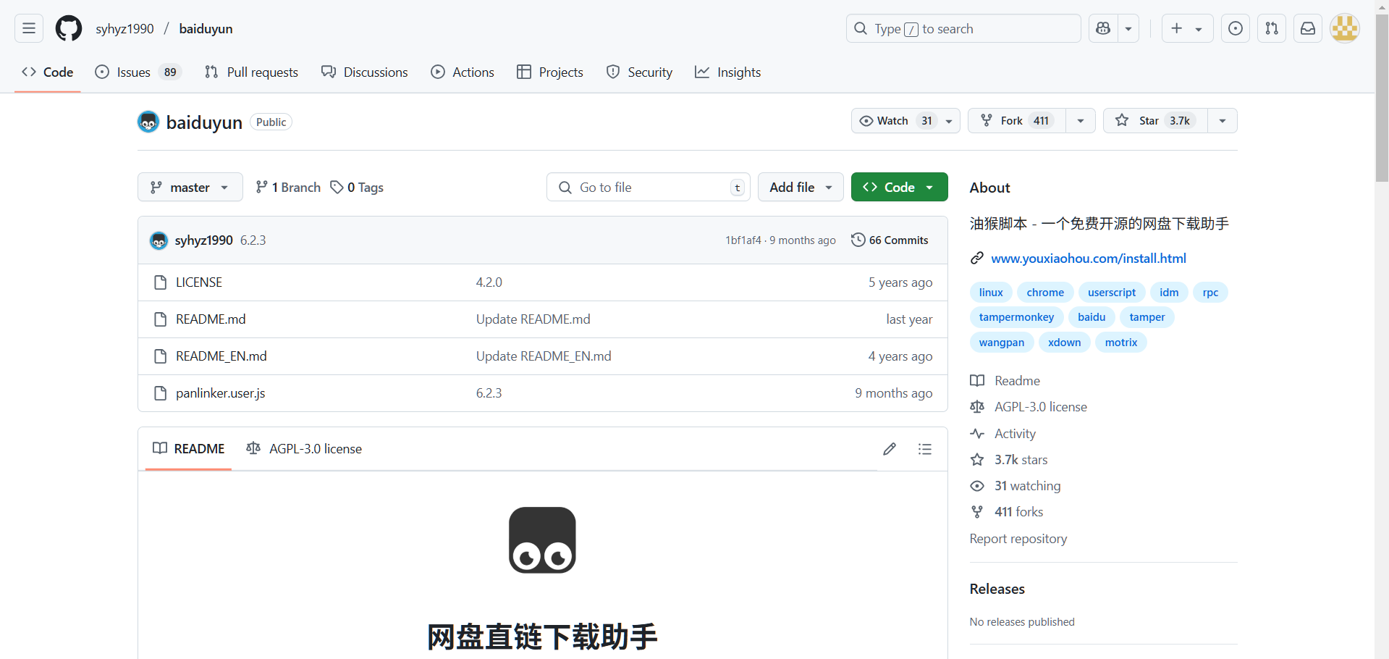The width and height of the screenshot is (1389, 659).
Task: Open www.youxiaohou.com/install.html link
Action: [1089, 259]
